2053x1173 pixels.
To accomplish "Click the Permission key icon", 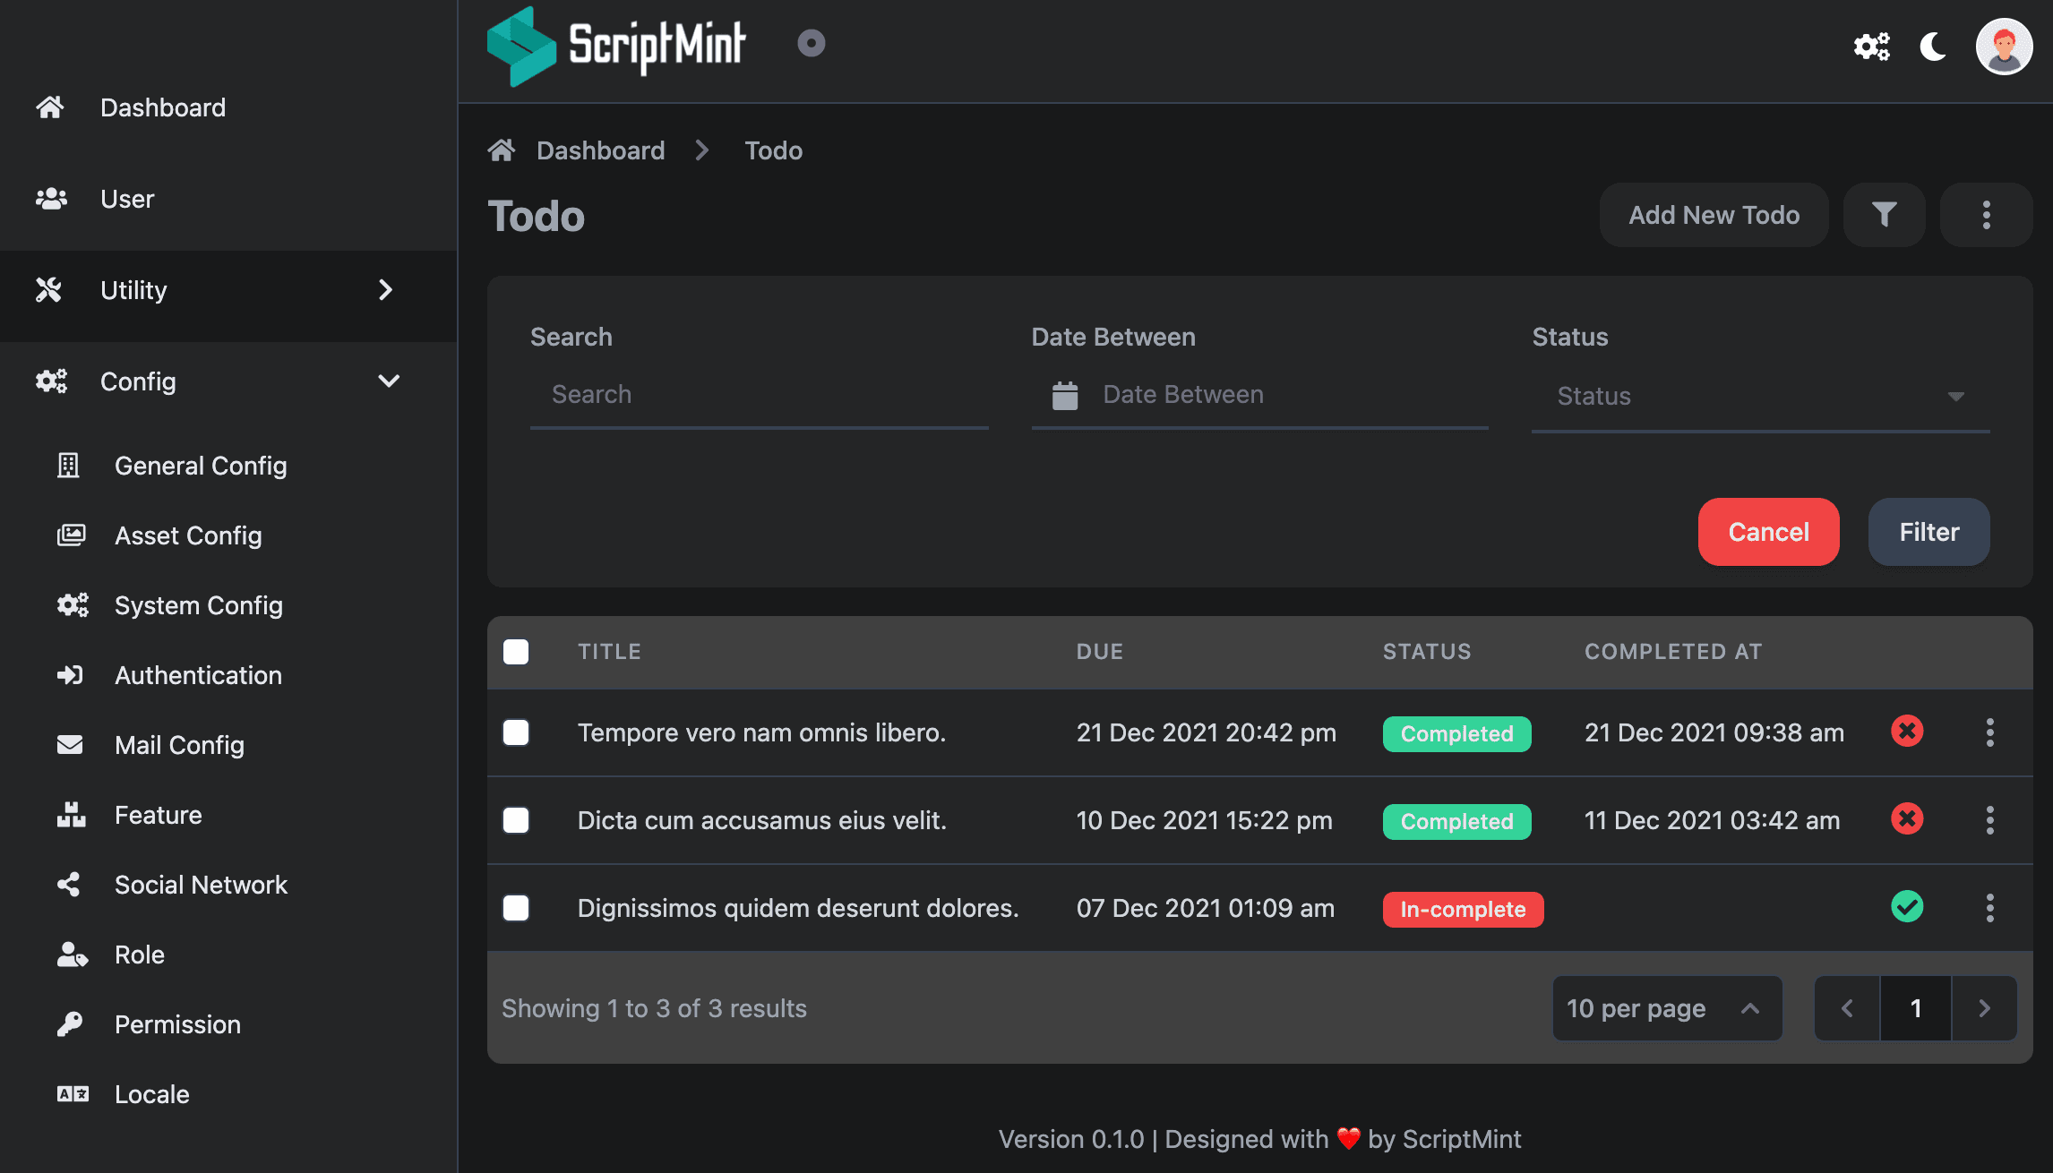I will [x=71, y=1023].
